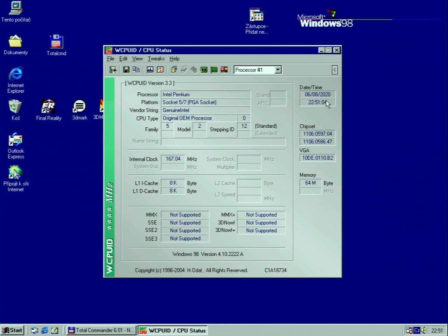Click Stepping ID value 12
Screen dimensions: 448x336
point(244,126)
